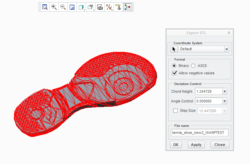Viewport: 250px width, 164px height.
Task: Click the Apply button
Action: 196,145
